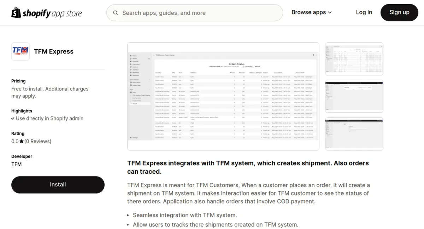View the first small screenshot thumbnail
The height and width of the screenshot is (229, 424).
tap(354, 59)
